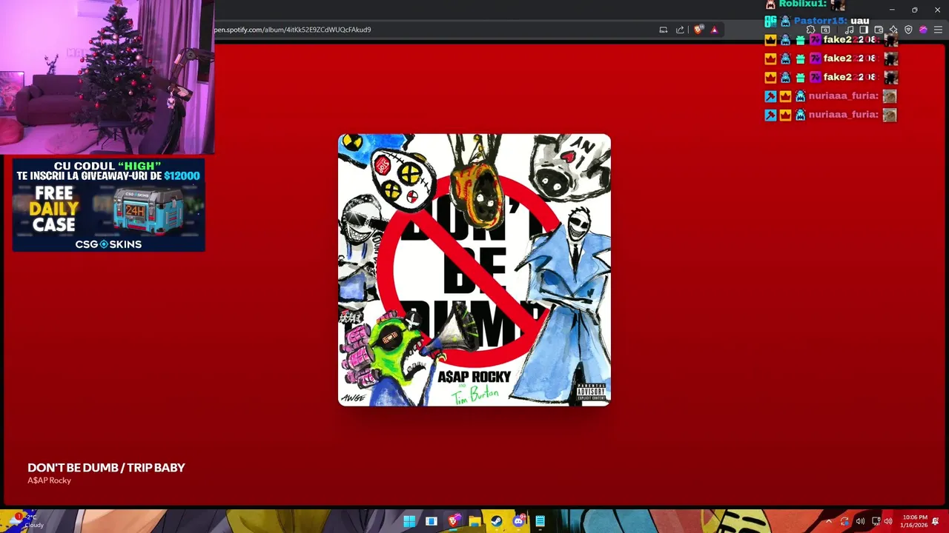Click the Robiixu1 chat username

pos(802,4)
